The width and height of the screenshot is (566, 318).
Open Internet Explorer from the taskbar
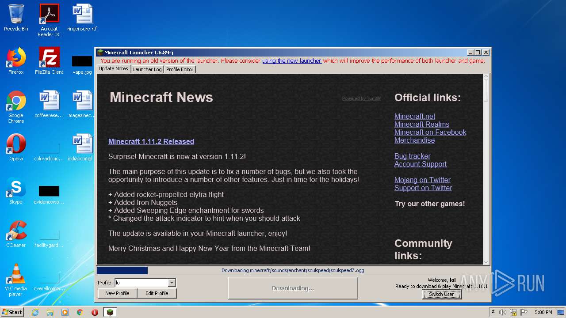pyautogui.click(x=35, y=312)
